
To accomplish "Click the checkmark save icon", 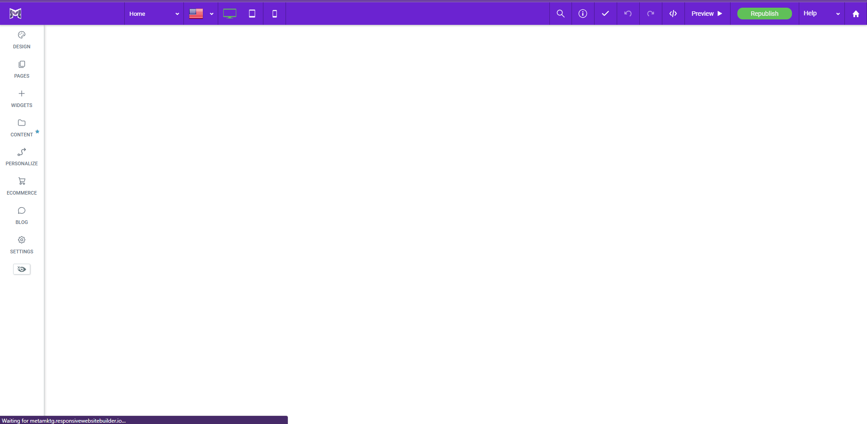I will coord(605,14).
